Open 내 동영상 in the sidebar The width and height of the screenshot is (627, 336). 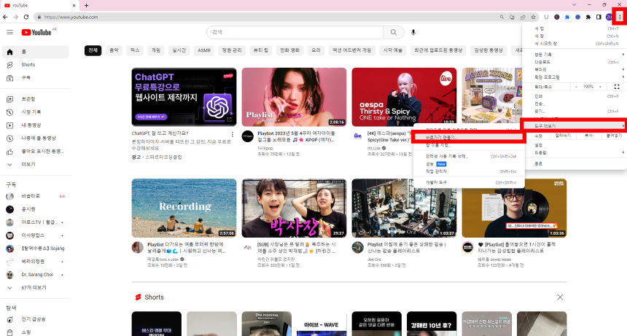tap(35, 125)
